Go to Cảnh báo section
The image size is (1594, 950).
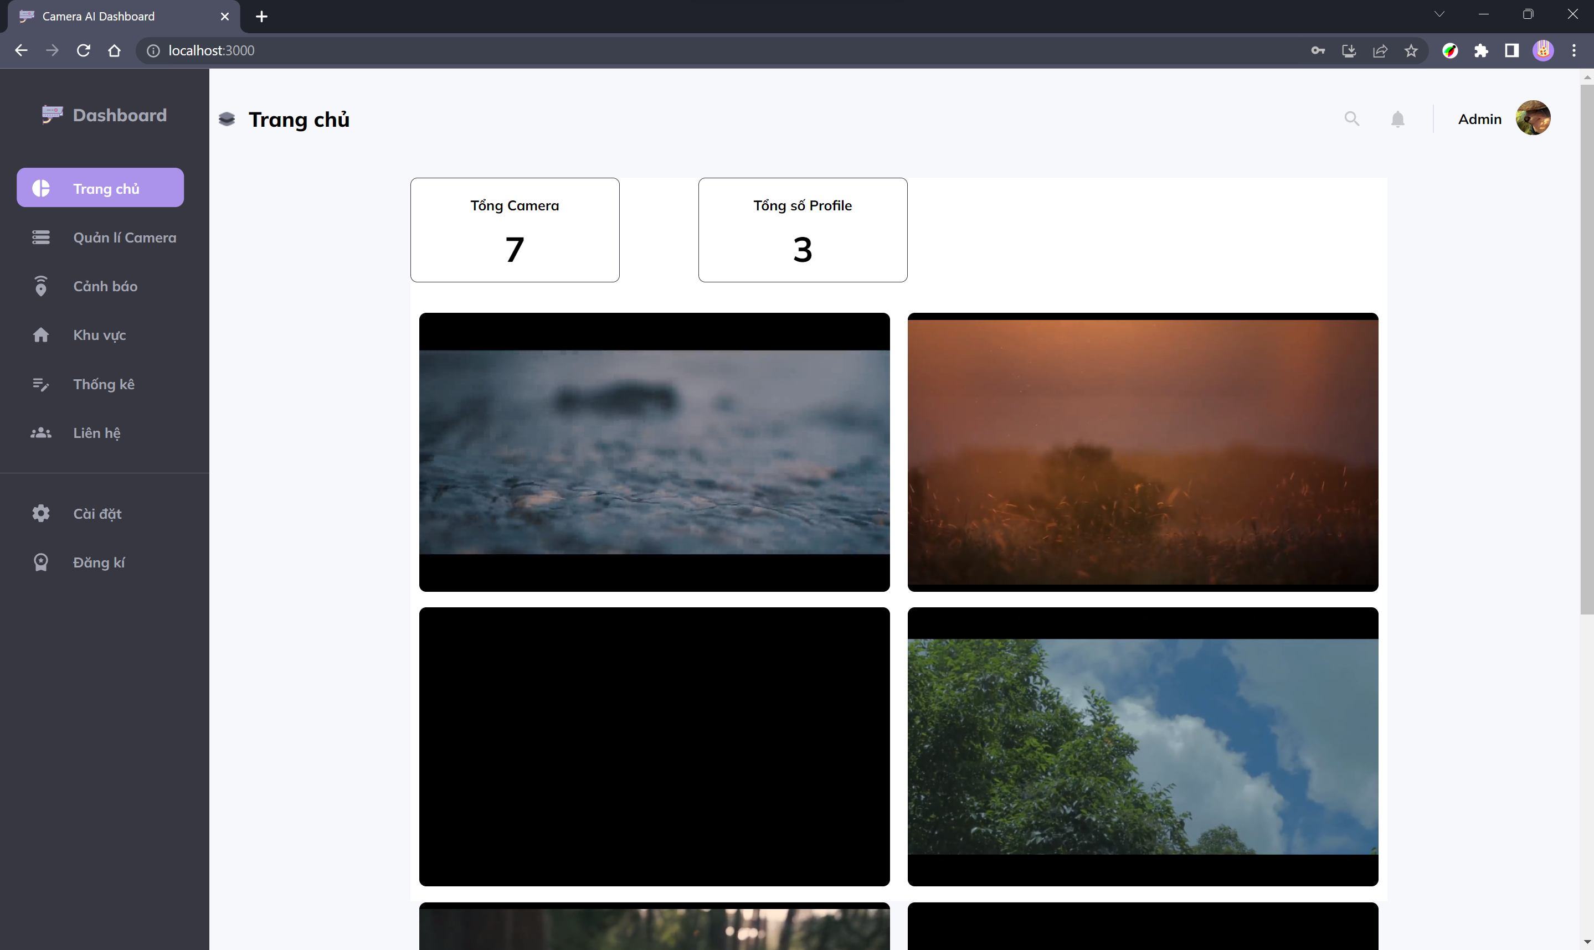[104, 286]
